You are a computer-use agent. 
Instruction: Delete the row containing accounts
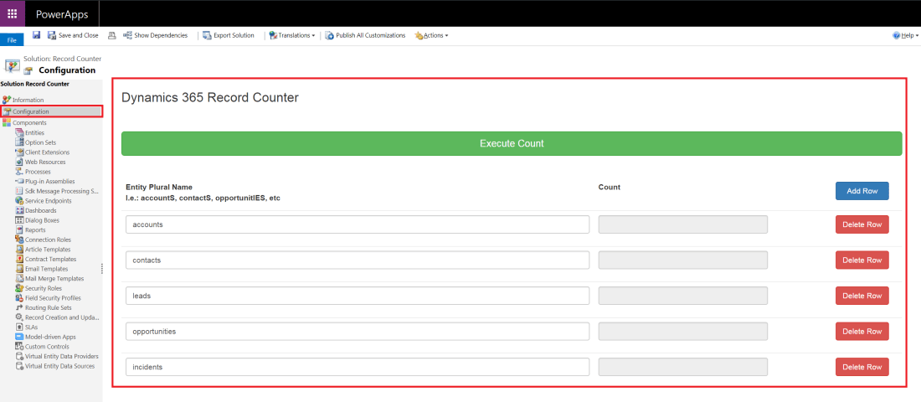(x=862, y=224)
